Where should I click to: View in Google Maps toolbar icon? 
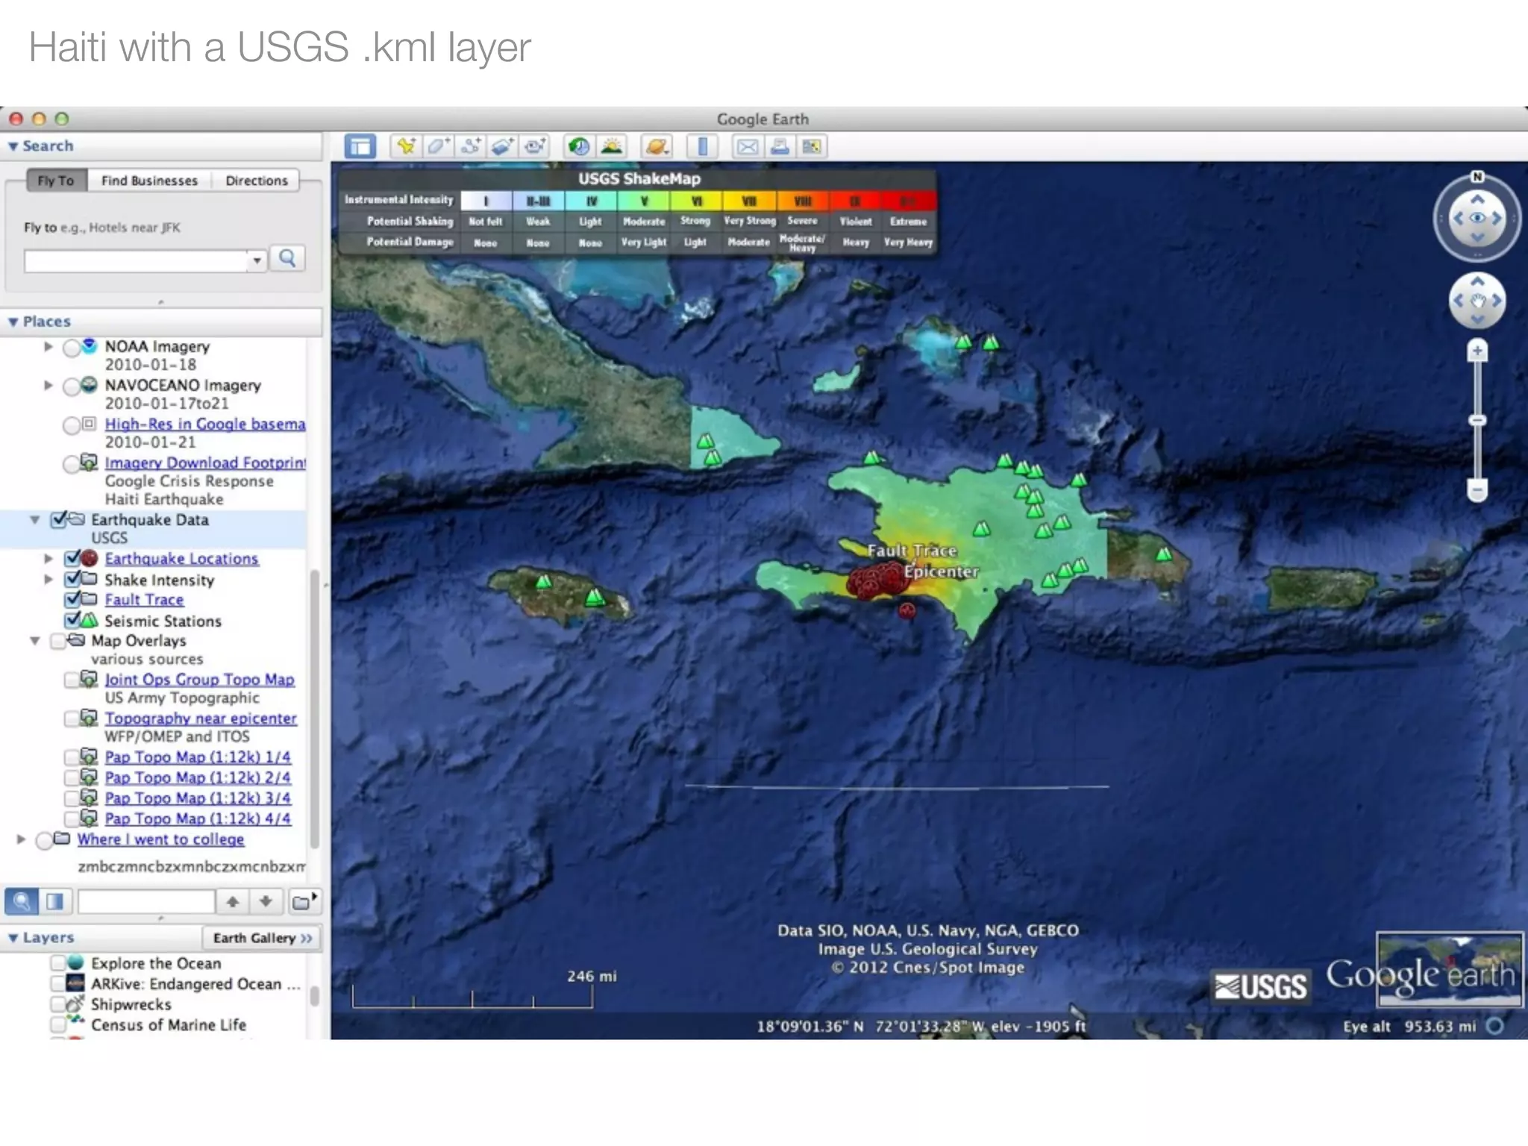point(811,146)
